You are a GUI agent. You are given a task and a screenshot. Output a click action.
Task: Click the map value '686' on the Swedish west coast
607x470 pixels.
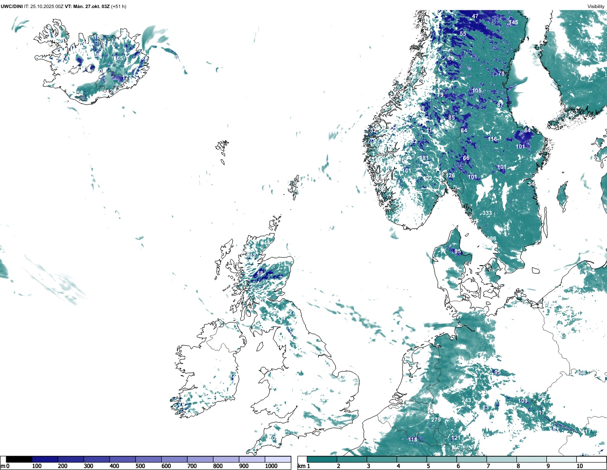491,239
